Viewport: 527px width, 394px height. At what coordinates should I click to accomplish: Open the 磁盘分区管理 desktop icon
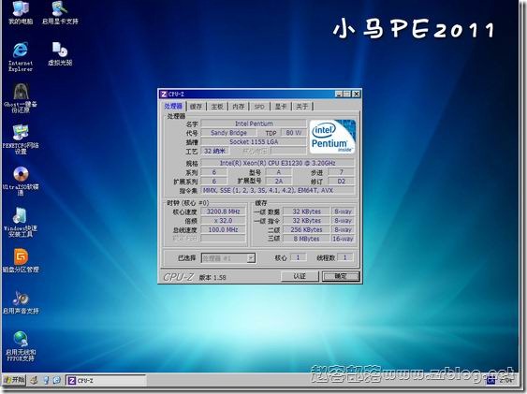point(21,260)
